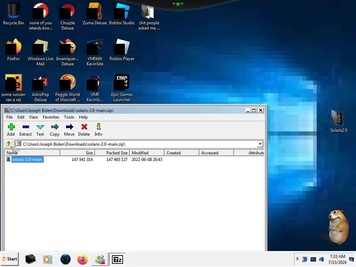The image size is (356, 267).
Task: Open media player taskbar icon
Action: tap(47, 259)
